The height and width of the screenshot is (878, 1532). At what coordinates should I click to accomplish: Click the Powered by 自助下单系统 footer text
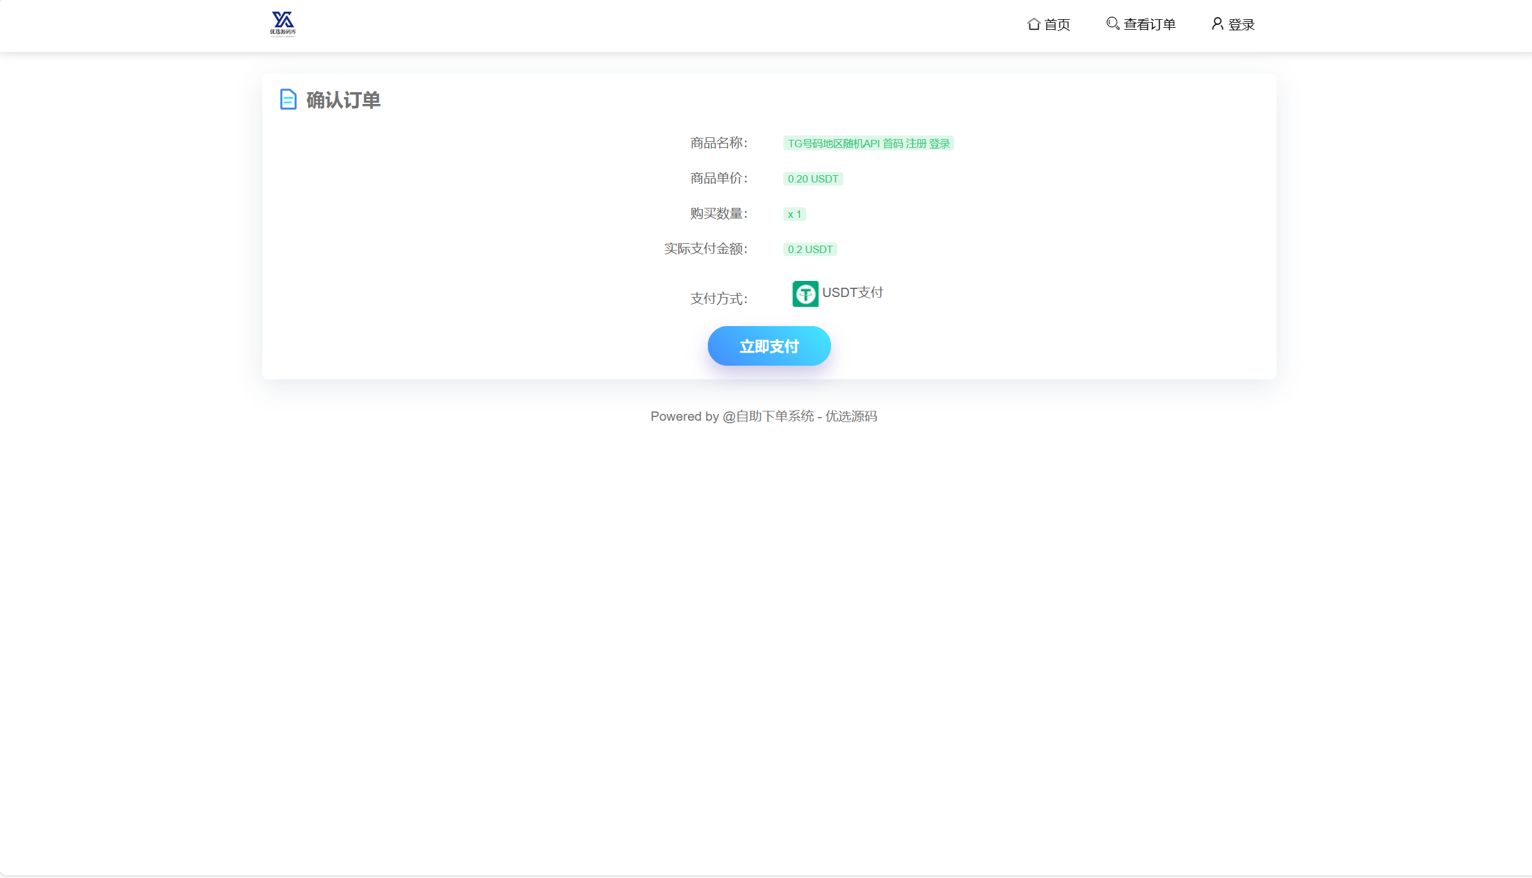point(764,416)
